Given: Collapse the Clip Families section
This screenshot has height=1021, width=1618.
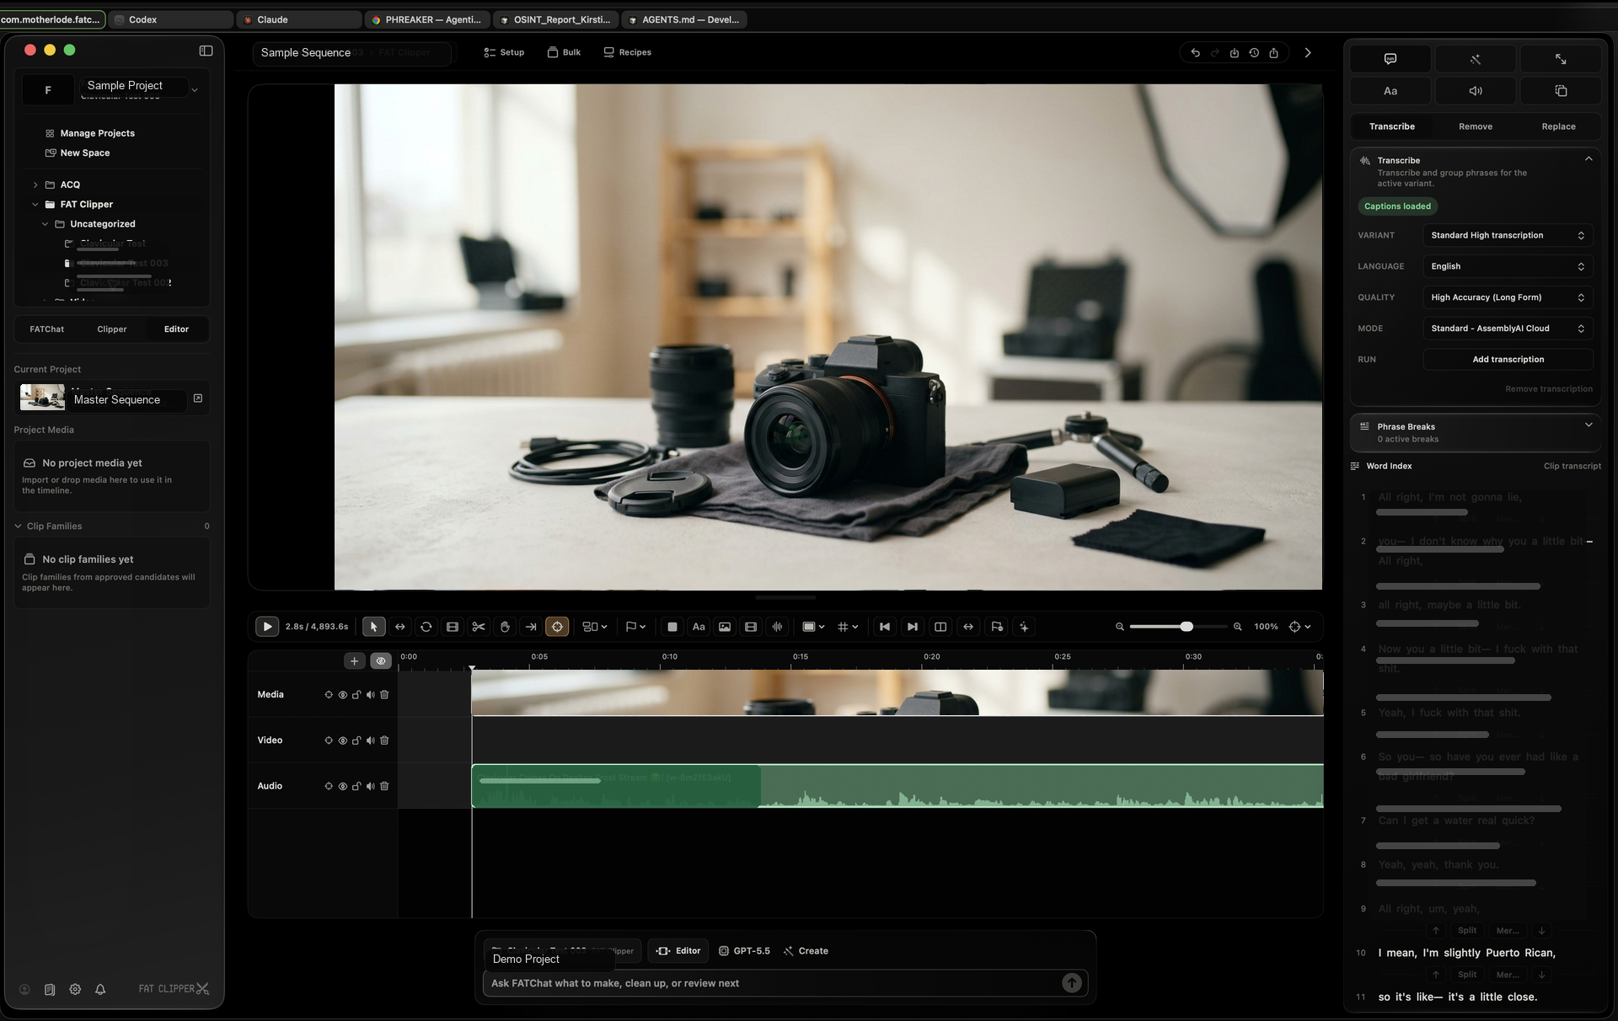Looking at the screenshot, I should 18,527.
